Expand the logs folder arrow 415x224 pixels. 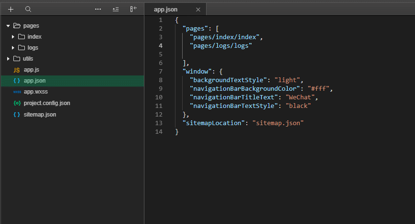[13, 48]
